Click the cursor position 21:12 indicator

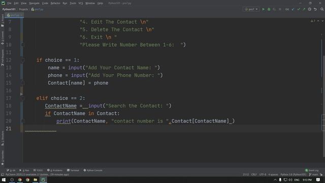246,175
